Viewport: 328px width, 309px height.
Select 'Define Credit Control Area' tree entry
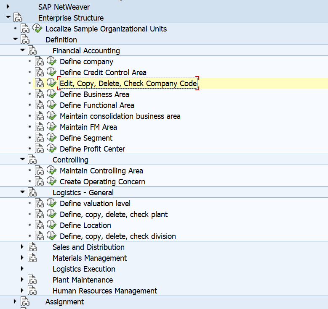[x=103, y=73]
